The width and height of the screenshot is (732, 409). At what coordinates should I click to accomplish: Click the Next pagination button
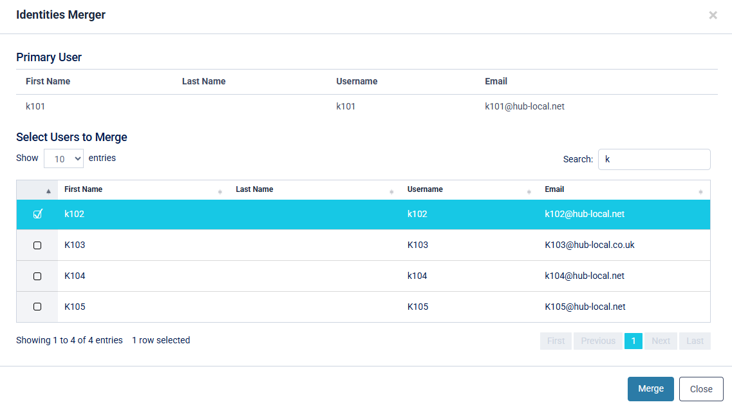click(x=661, y=341)
